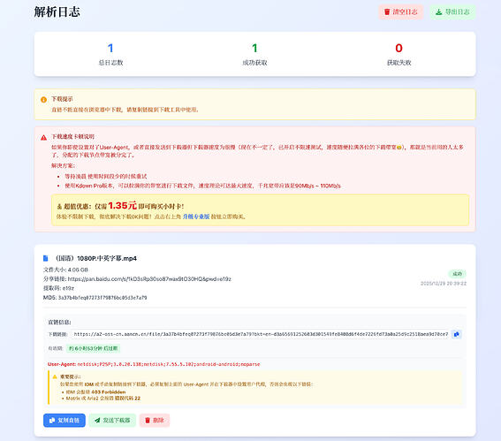Click the 解析日志 page heading

(57, 12)
